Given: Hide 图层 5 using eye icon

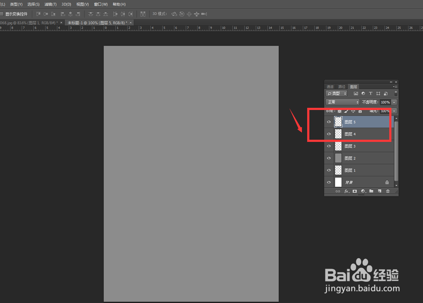Looking at the screenshot, I should point(329,122).
